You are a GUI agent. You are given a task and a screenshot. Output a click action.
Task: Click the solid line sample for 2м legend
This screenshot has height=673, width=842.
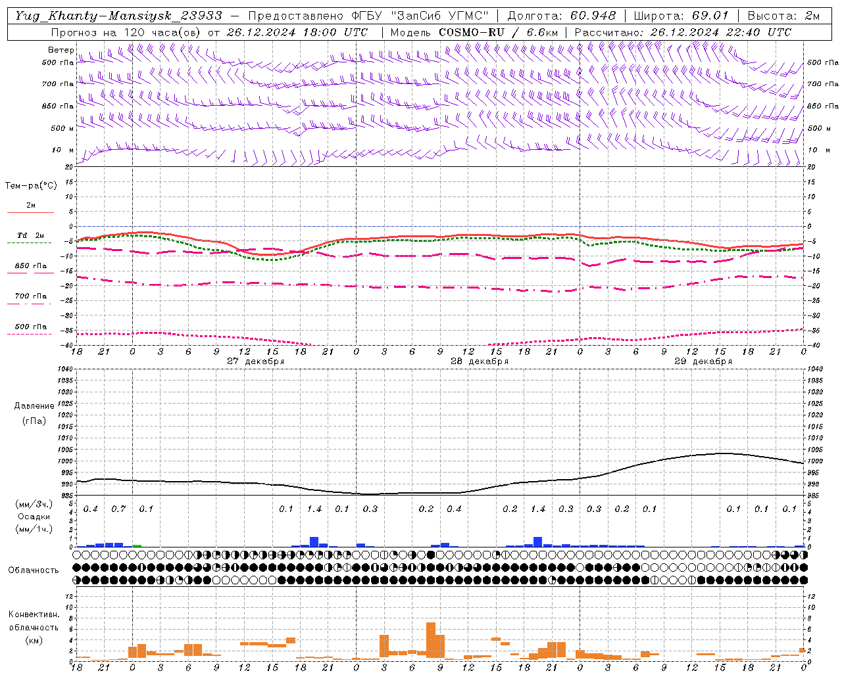coord(30,212)
